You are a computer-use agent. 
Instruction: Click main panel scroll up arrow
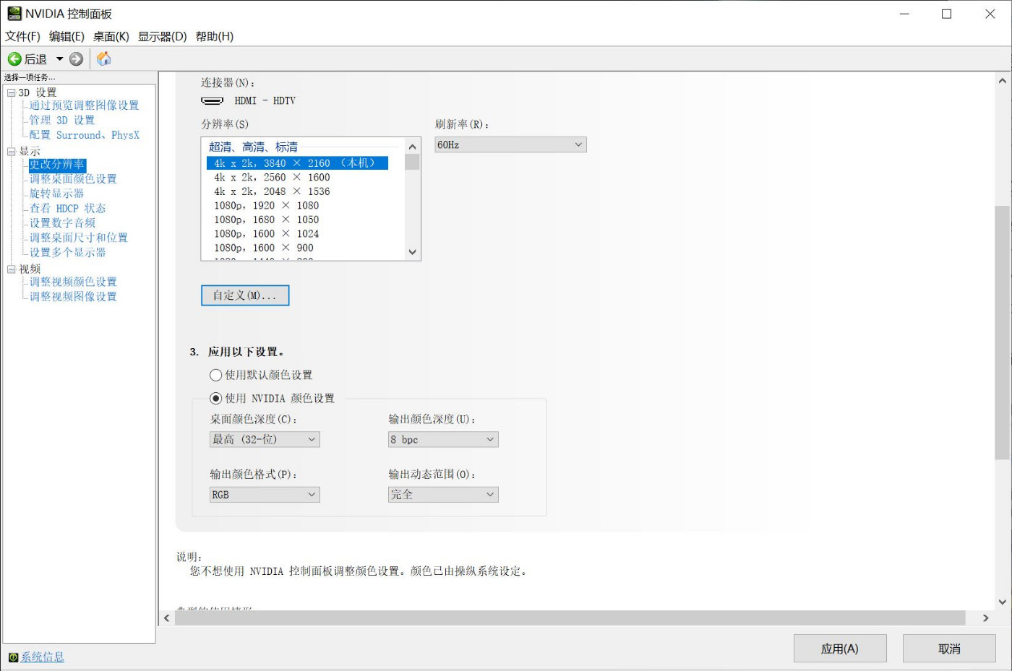(1002, 81)
